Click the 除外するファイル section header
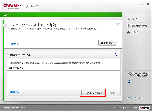152x111 pixels. click(64, 55)
